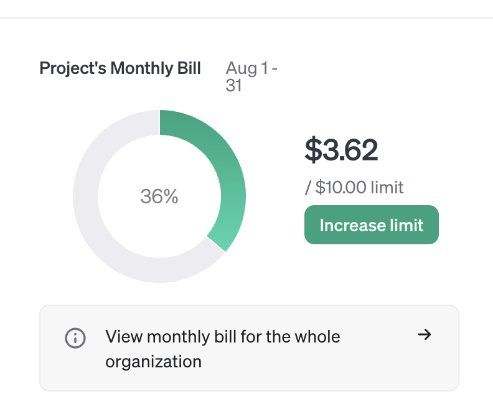Click the / $10.00 limit text
Screen dimensions: 493x409
(354, 187)
